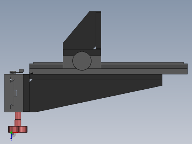Click the red threaded shaft above the knob

[x=18, y=119]
